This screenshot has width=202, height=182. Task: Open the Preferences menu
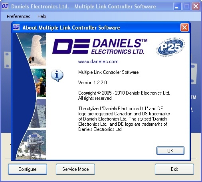pos(18,16)
